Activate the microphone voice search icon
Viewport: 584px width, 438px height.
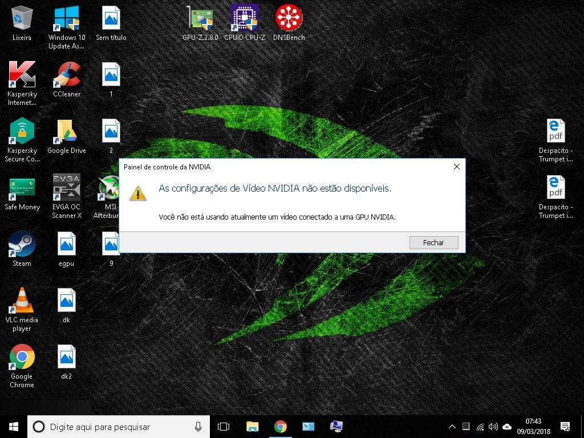(198, 427)
